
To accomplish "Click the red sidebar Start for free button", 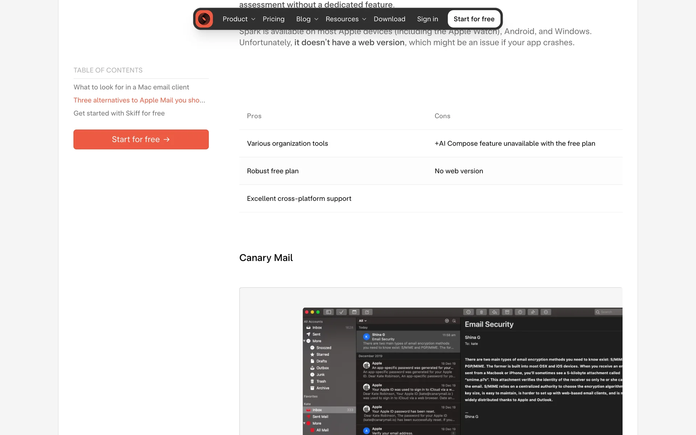I will point(141,139).
